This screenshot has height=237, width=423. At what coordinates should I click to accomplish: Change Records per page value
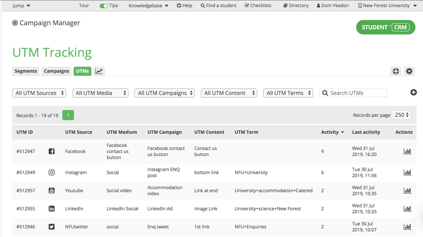(401, 115)
